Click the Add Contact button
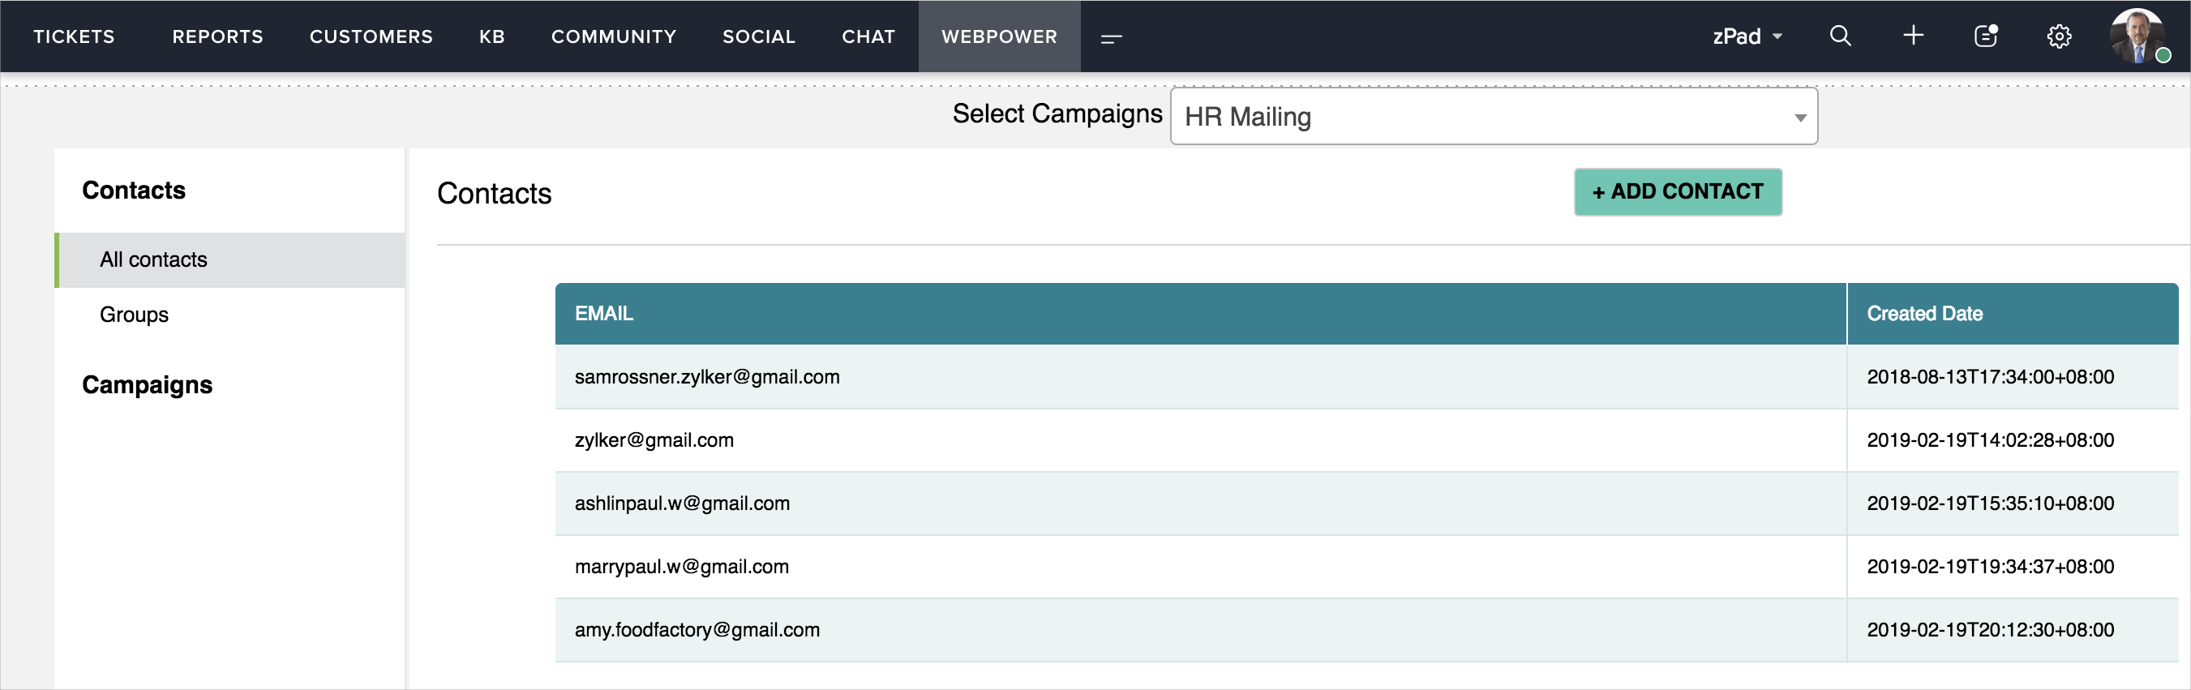This screenshot has height=690, width=2191. click(x=1677, y=191)
